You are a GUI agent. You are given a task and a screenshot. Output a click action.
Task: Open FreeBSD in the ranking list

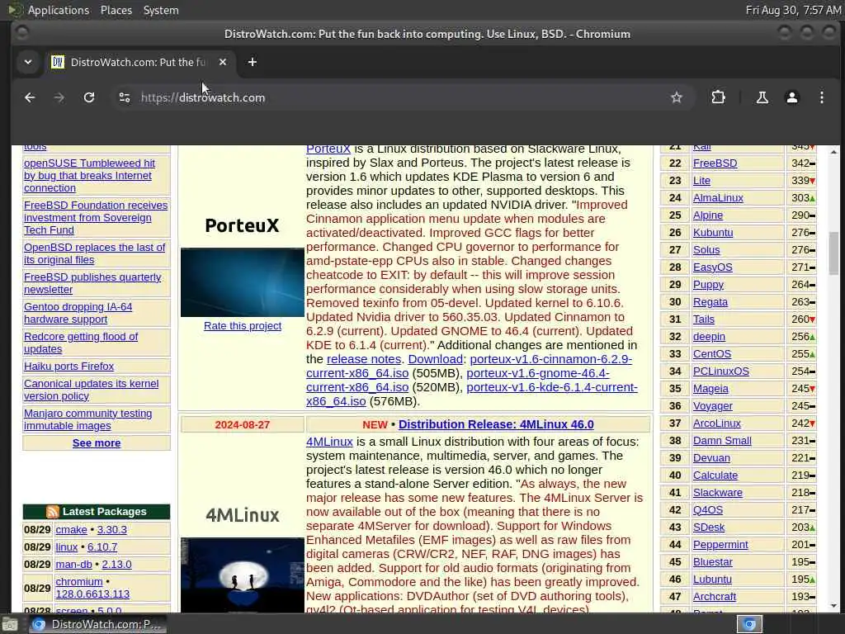click(715, 163)
